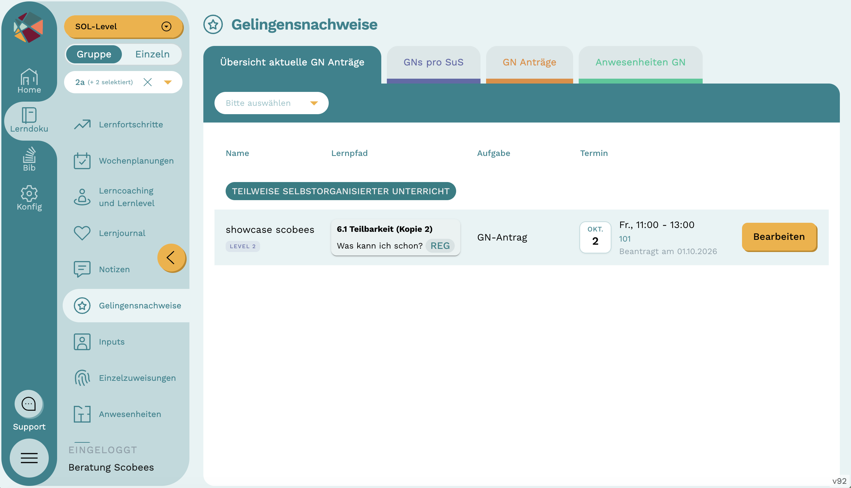Open Einzelzuweisungen fingerprint icon
851x488 pixels.
click(82, 378)
